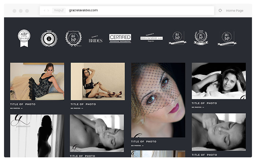Screen dimensions: 256x161
Task: Open the Brides logo
Action: pyautogui.click(x=95, y=39)
